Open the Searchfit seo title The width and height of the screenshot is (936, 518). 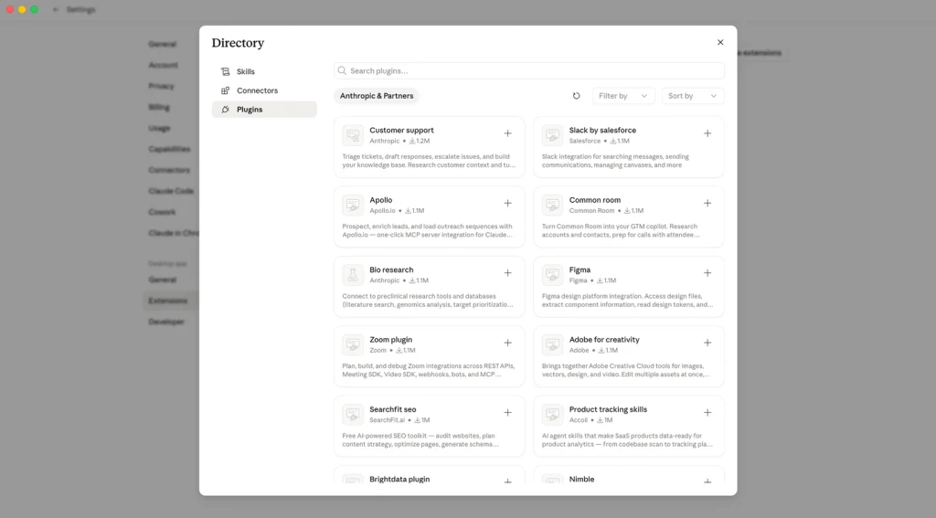pos(393,409)
